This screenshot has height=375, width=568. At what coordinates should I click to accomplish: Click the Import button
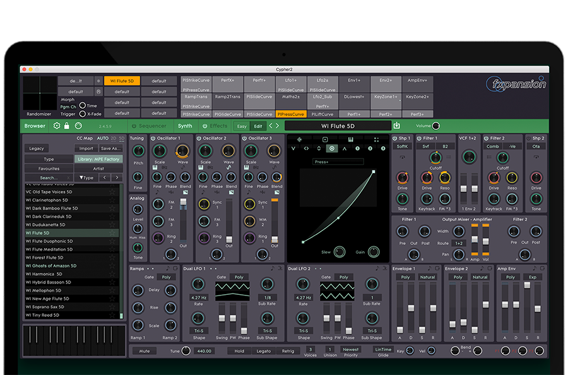86,148
